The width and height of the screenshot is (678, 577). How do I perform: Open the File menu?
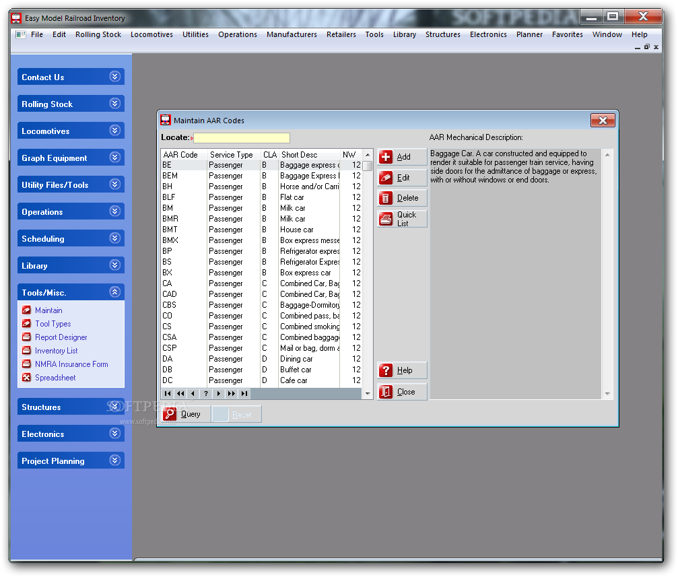[37, 34]
